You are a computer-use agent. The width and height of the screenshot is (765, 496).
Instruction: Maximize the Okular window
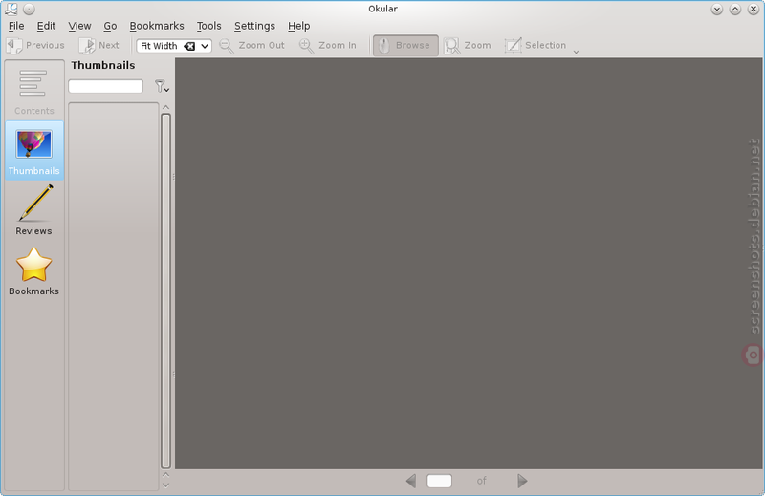tap(735, 9)
